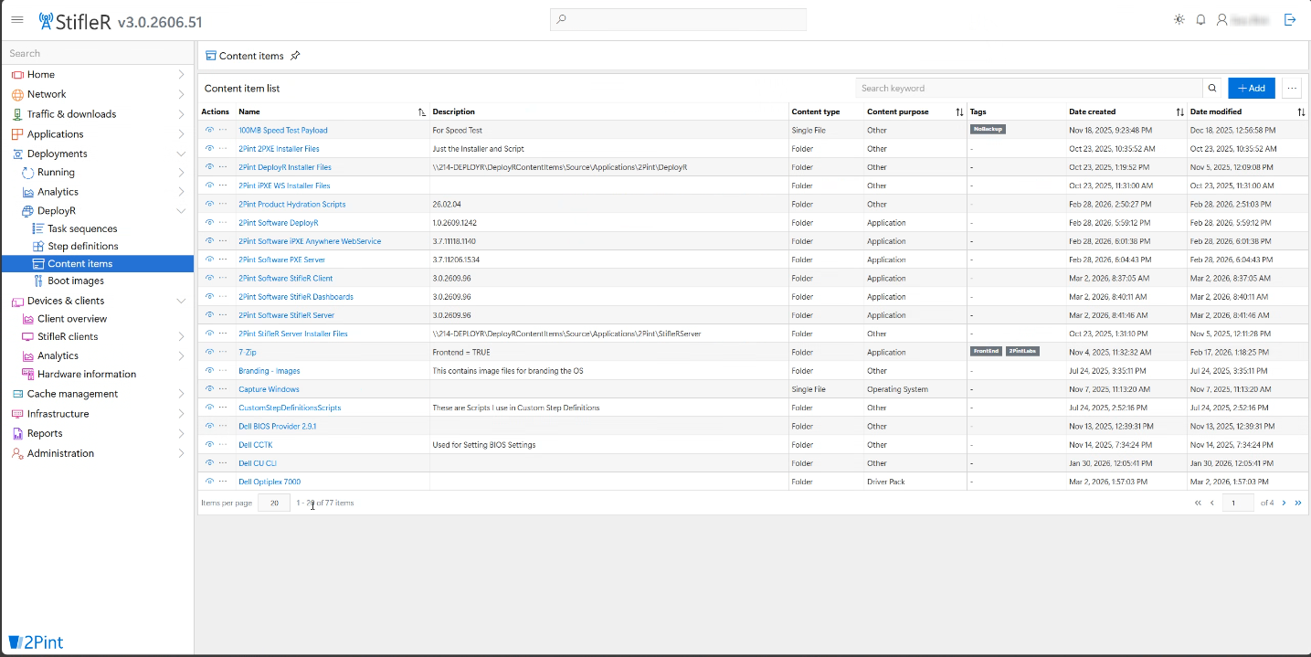This screenshot has height=657, width=1311.
Task: Expand Traffic & downloads section
Action: pos(181,114)
